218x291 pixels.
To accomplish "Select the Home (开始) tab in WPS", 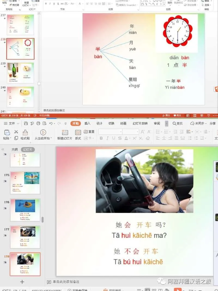I will [76, 124].
